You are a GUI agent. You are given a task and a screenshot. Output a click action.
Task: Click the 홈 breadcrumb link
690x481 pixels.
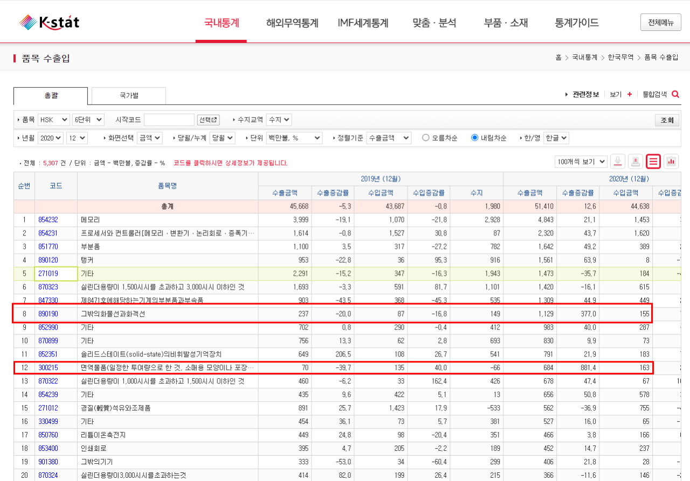(558, 57)
